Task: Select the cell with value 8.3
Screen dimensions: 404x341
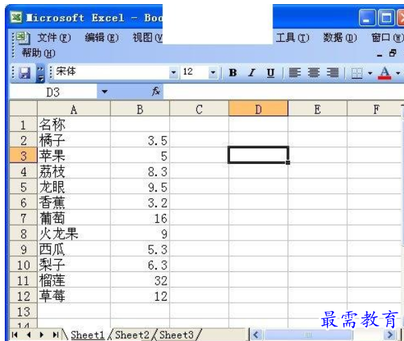Action: tap(140, 172)
